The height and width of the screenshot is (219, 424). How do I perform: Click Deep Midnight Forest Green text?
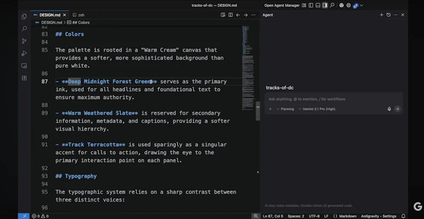pyautogui.click(x=111, y=81)
